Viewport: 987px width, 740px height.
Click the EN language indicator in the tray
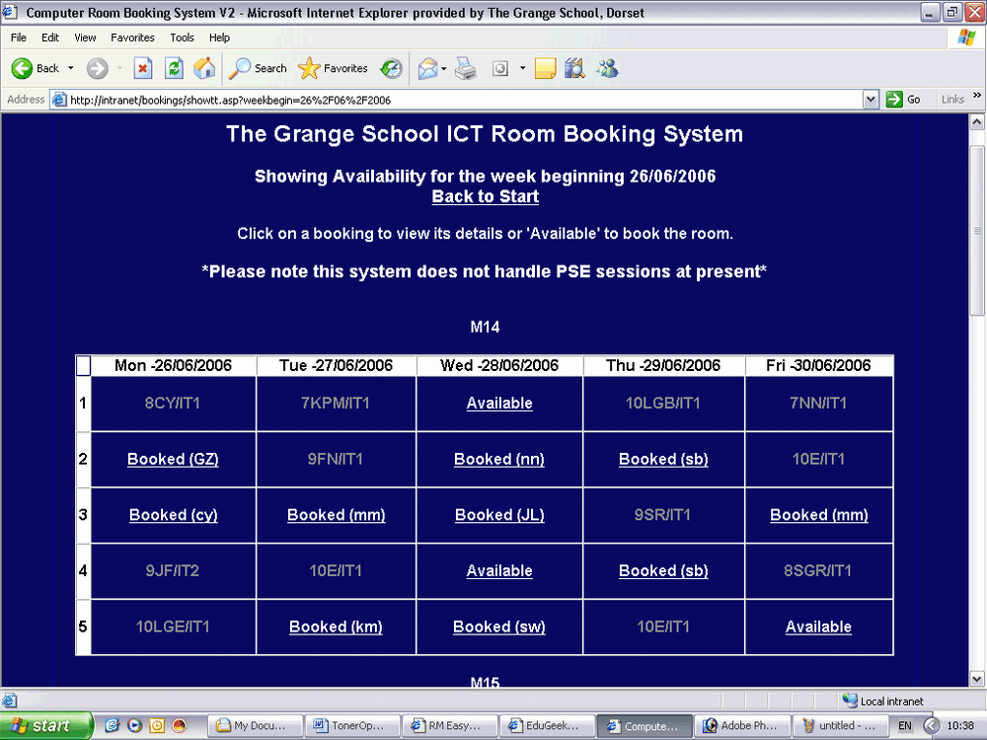(904, 725)
